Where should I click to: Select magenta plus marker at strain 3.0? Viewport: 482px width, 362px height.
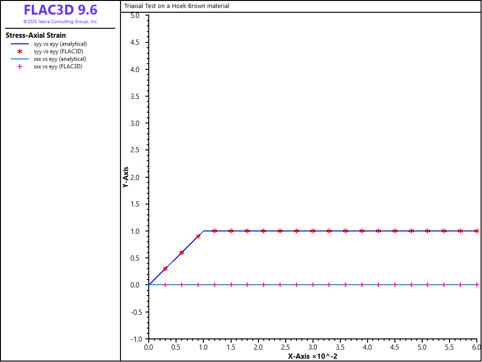313,285
